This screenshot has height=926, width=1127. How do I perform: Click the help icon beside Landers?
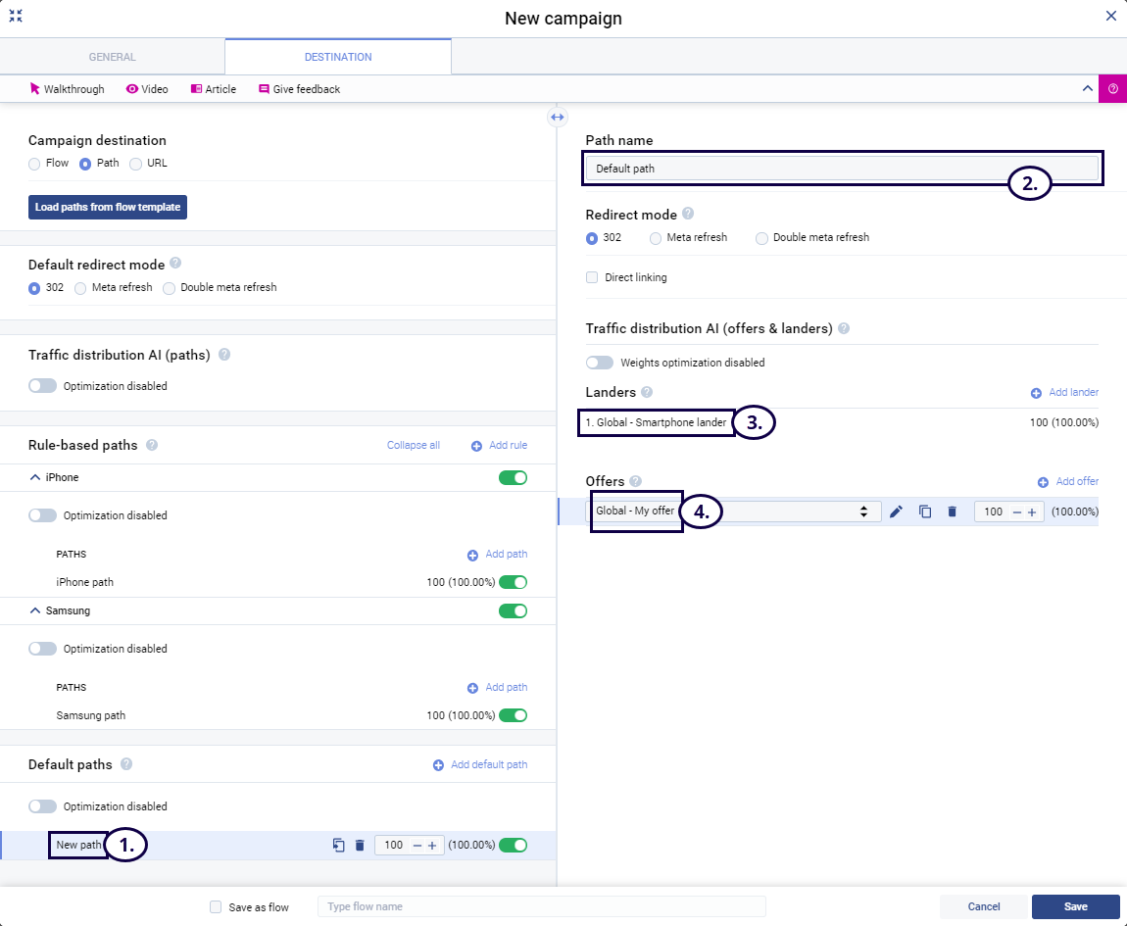[x=647, y=392]
